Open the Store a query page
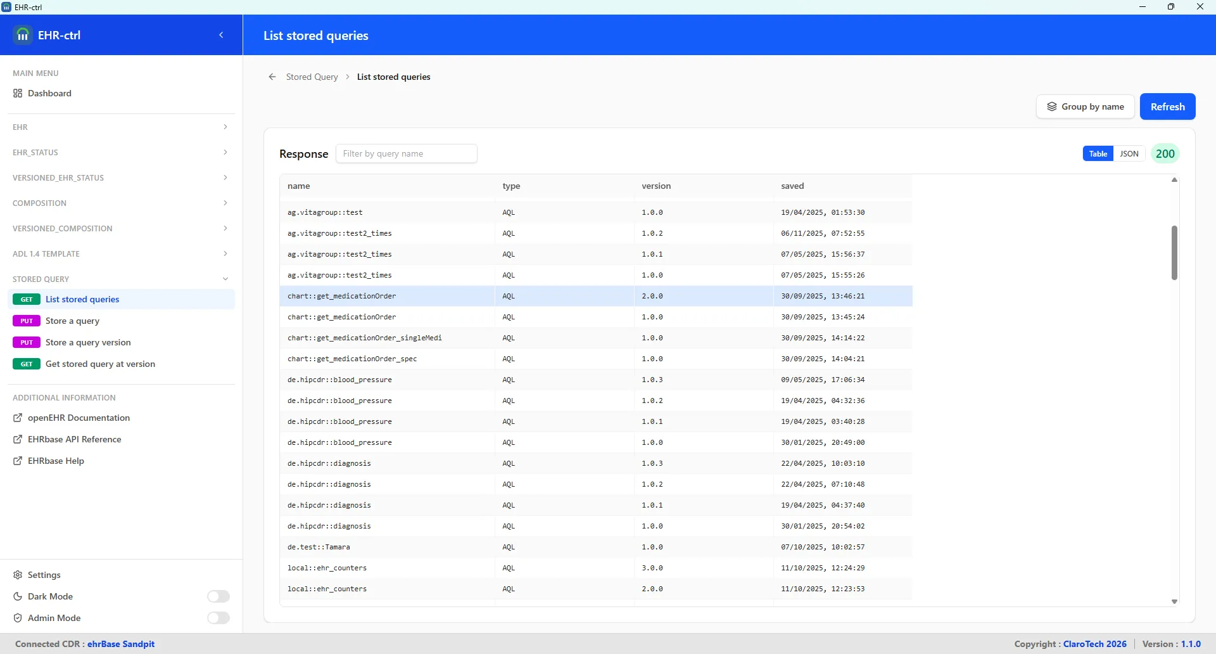The width and height of the screenshot is (1216, 654). pyautogui.click(x=121, y=321)
